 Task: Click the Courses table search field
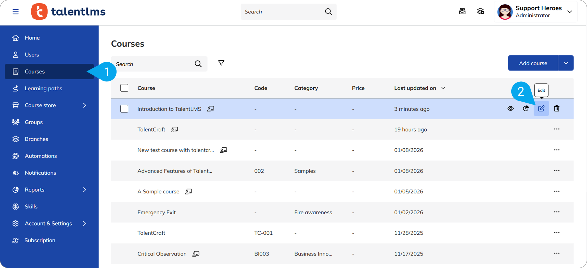tap(153, 64)
